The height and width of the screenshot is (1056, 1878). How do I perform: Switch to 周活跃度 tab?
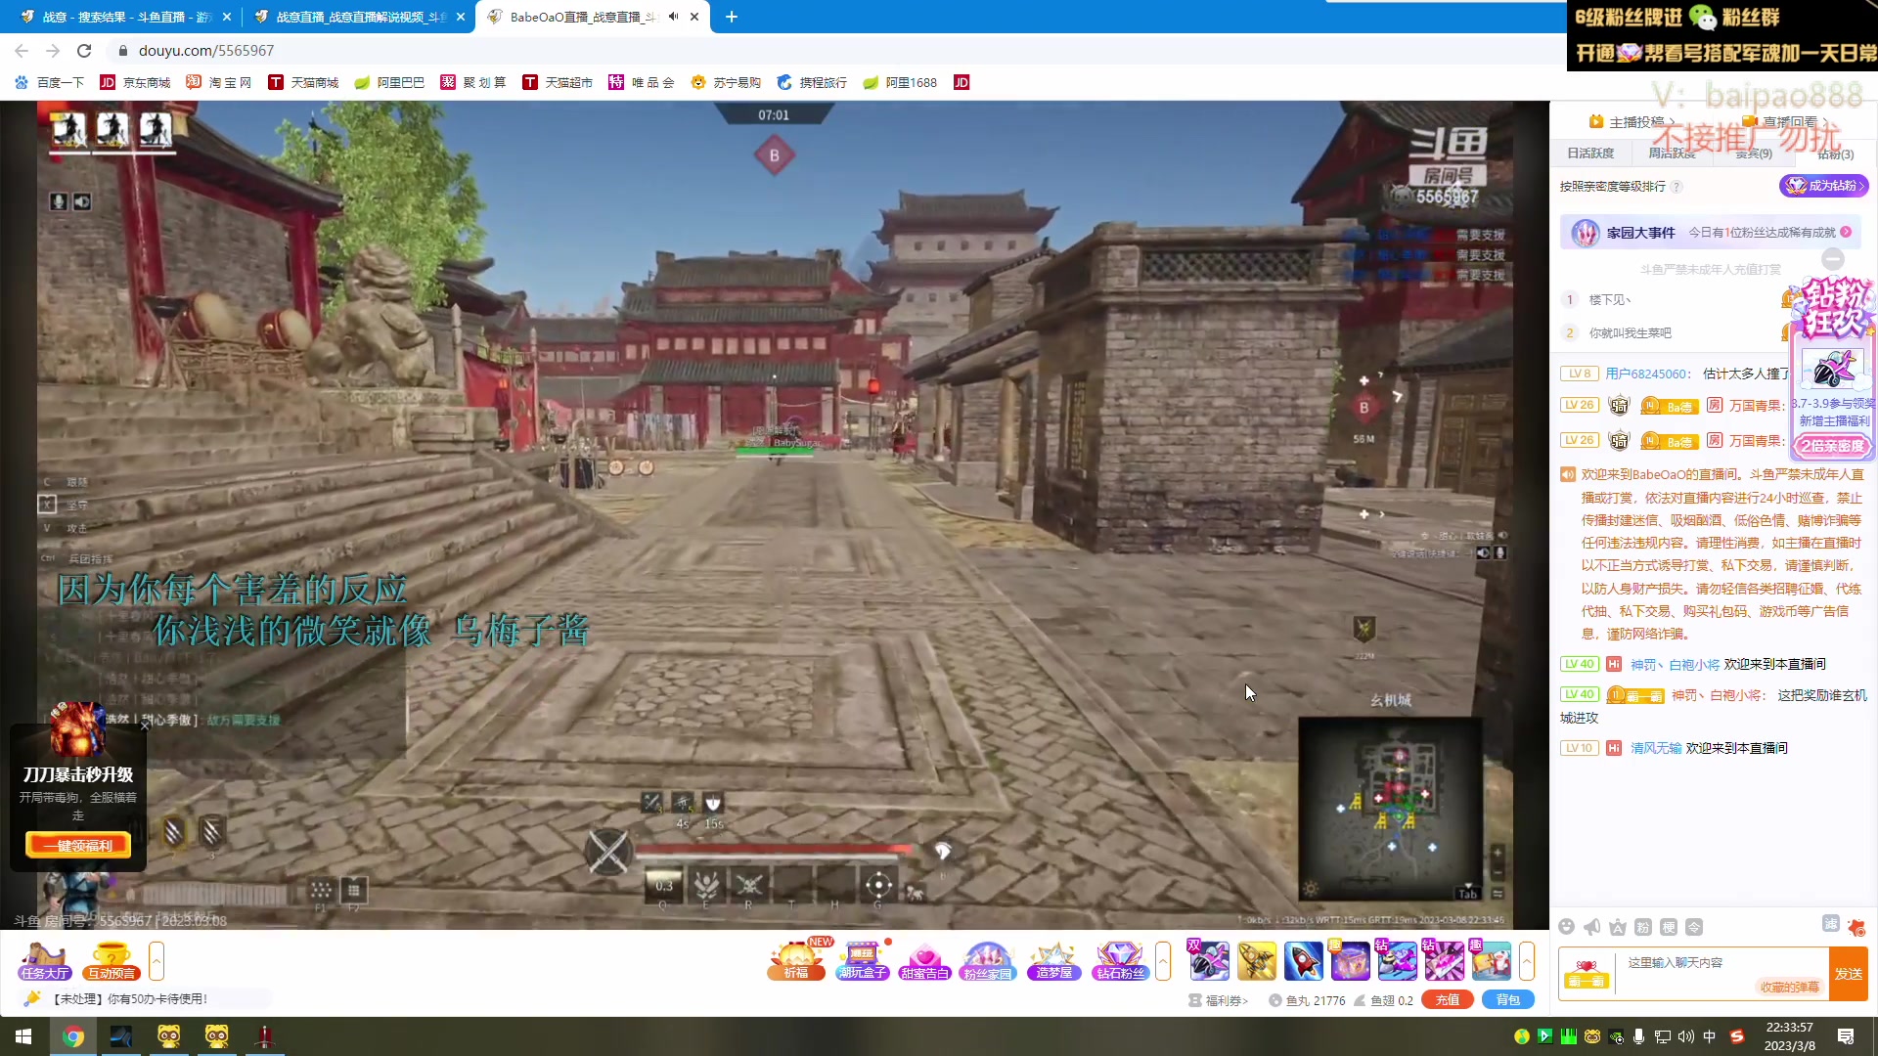(1673, 154)
